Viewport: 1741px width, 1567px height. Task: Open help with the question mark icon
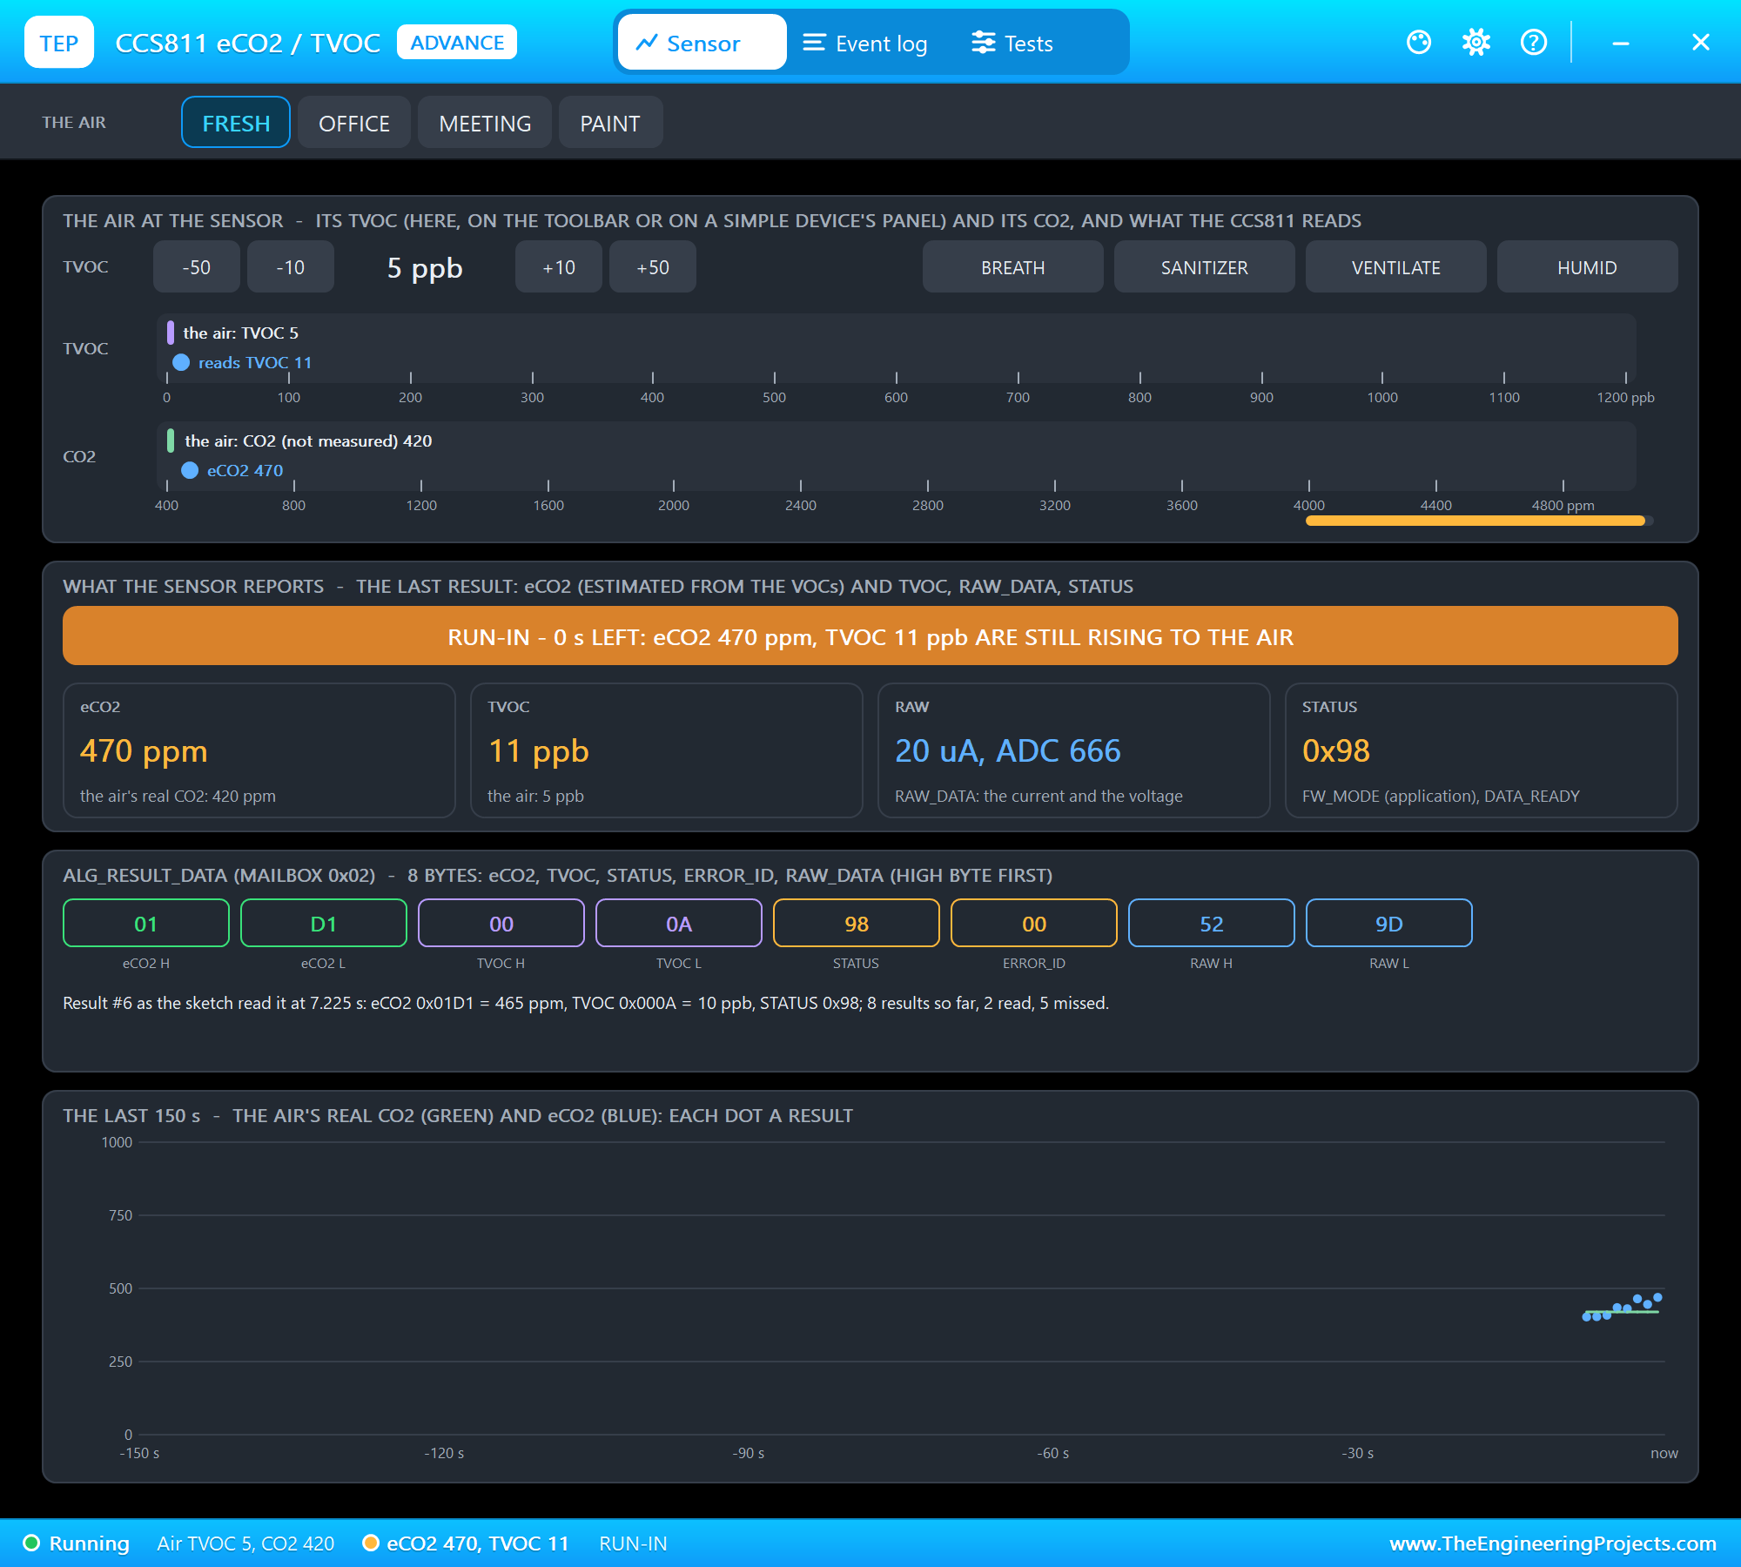point(1534,42)
